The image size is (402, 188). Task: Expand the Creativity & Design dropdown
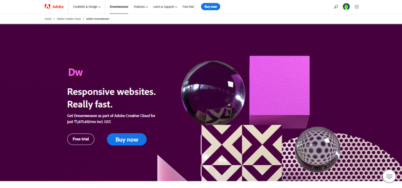tap(87, 7)
